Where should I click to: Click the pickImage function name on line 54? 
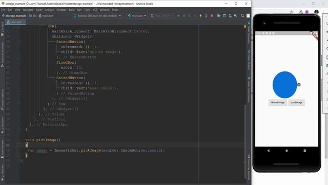pos(46,140)
